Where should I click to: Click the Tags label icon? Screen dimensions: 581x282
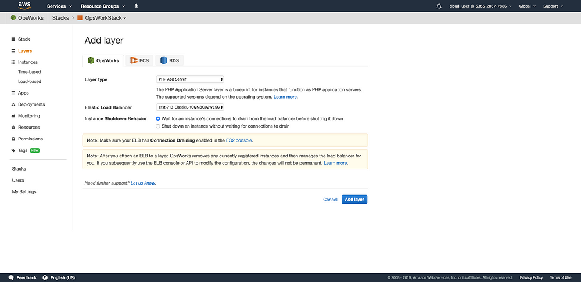tap(13, 150)
